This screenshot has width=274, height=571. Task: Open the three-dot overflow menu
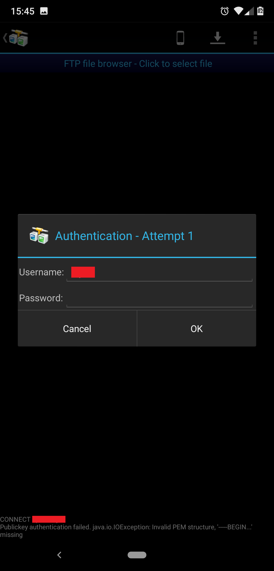pos(255,38)
